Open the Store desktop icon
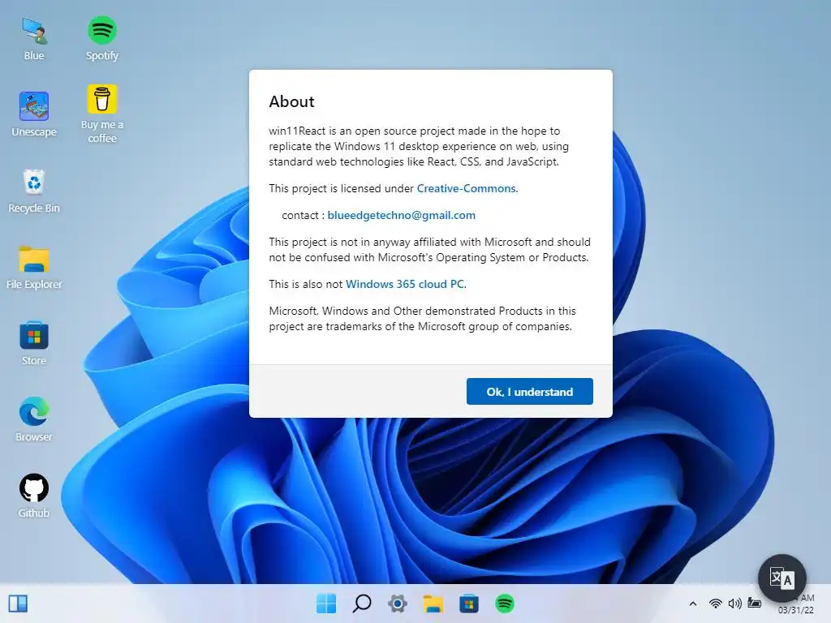The height and width of the screenshot is (623, 831). 34,343
